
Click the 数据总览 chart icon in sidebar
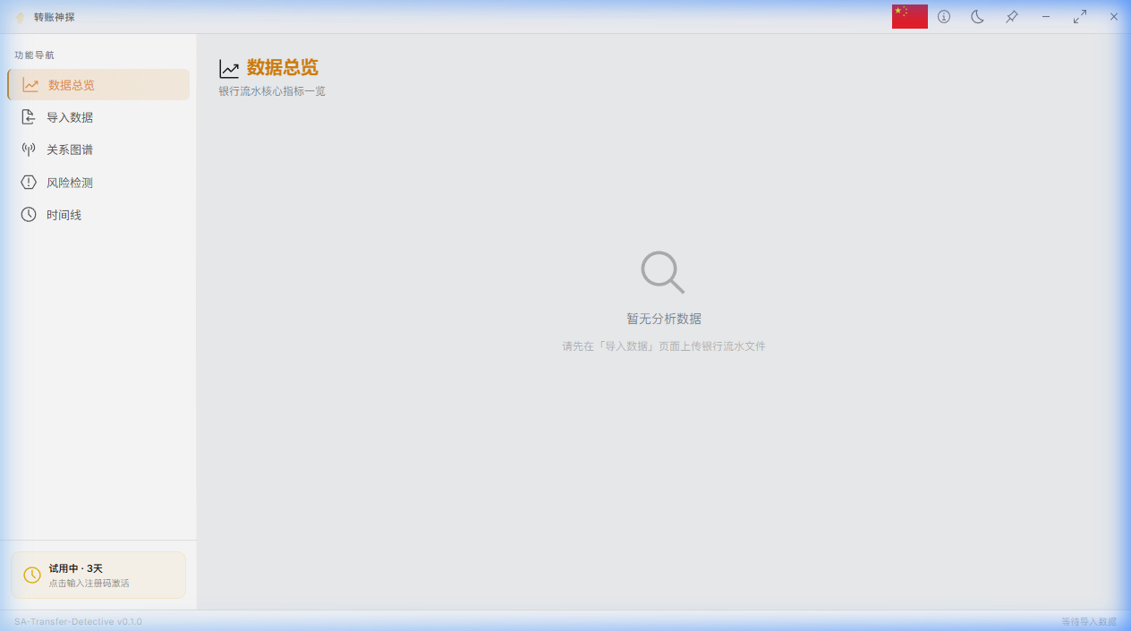click(x=30, y=85)
